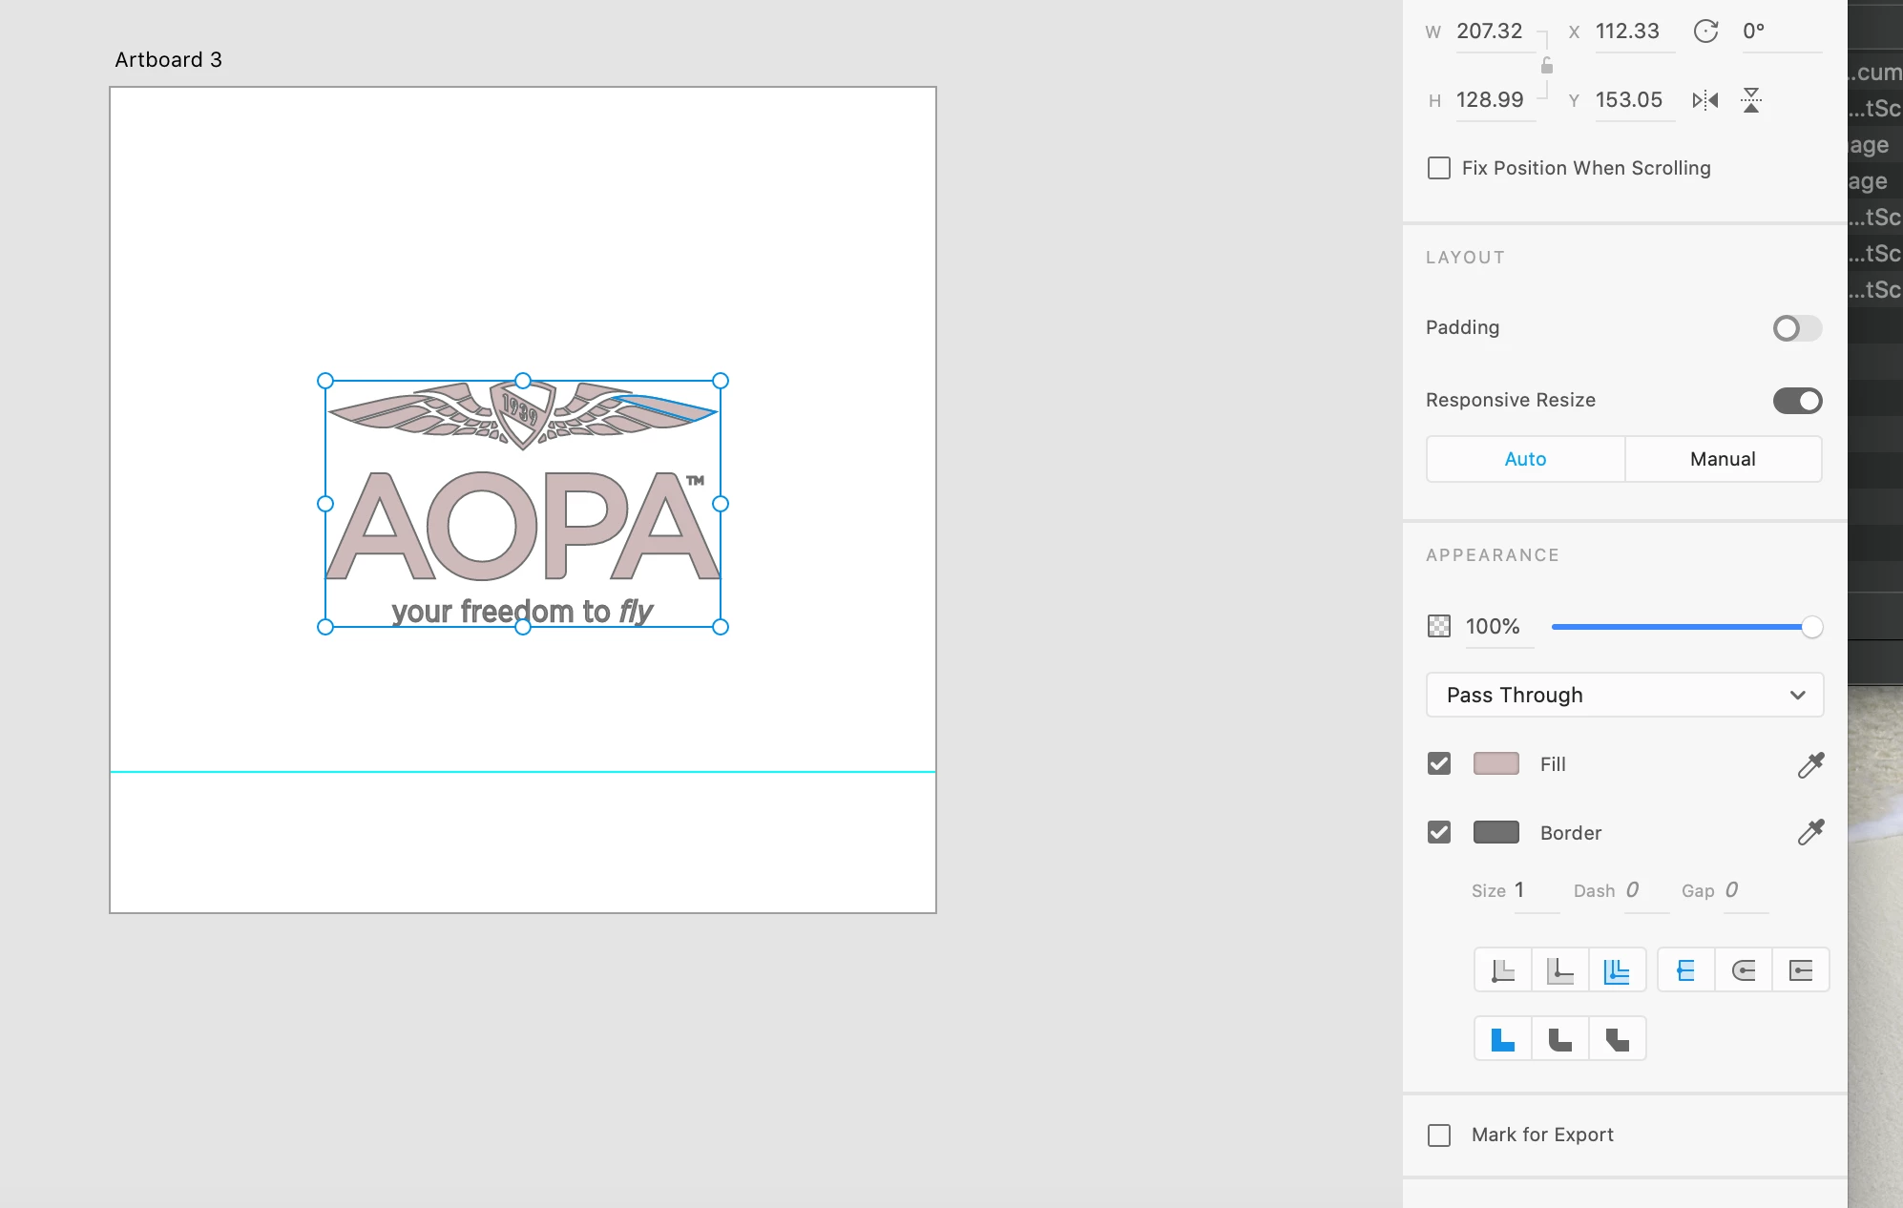The width and height of the screenshot is (1903, 1208).
Task: Pick the border color with the eyedropper
Action: tap(1810, 833)
